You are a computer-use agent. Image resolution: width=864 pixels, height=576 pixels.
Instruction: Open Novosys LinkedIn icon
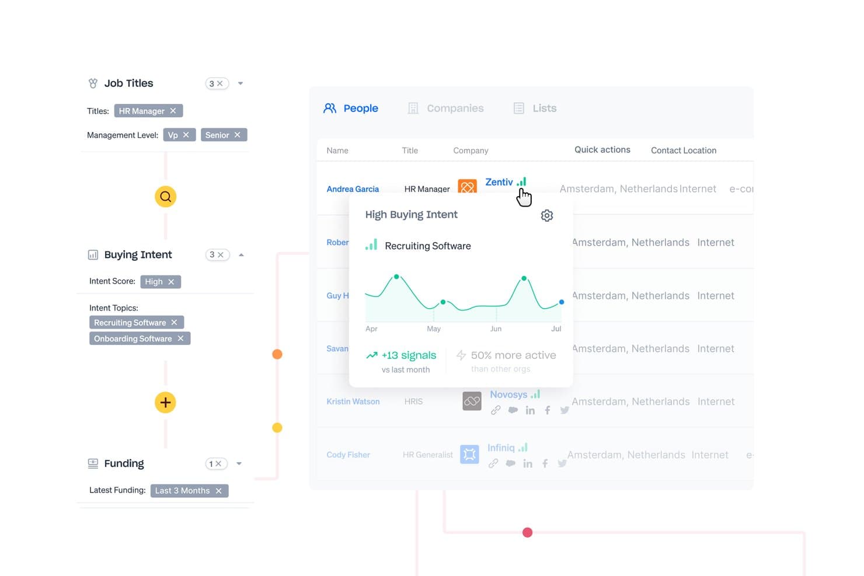(530, 410)
